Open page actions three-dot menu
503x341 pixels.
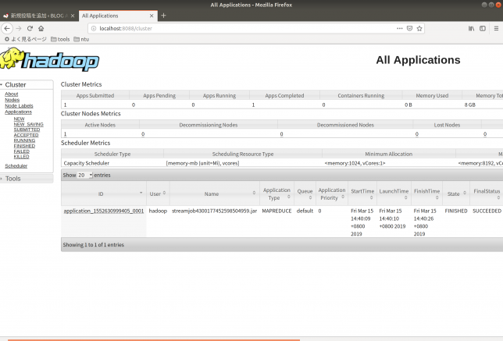(x=398, y=28)
